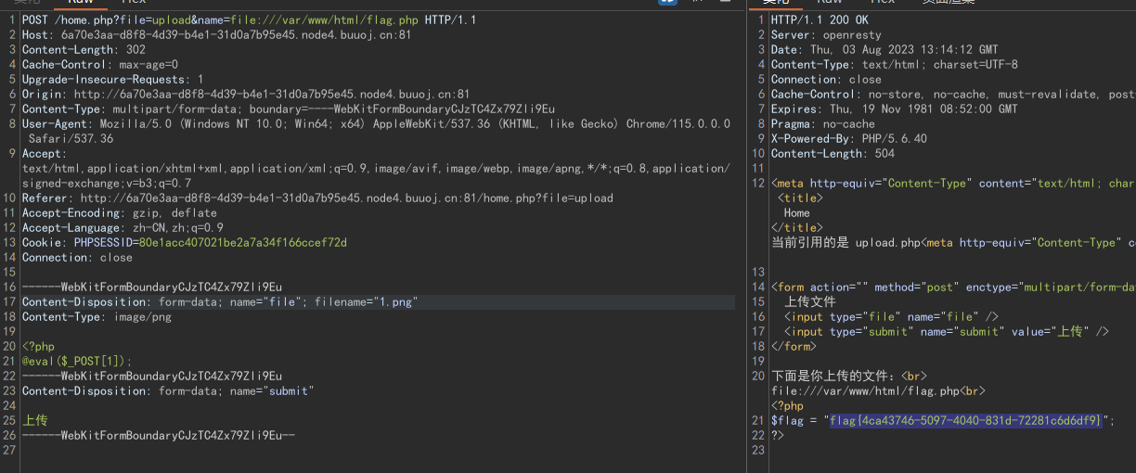Click the <form action="" method="post"> line

[953, 287]
